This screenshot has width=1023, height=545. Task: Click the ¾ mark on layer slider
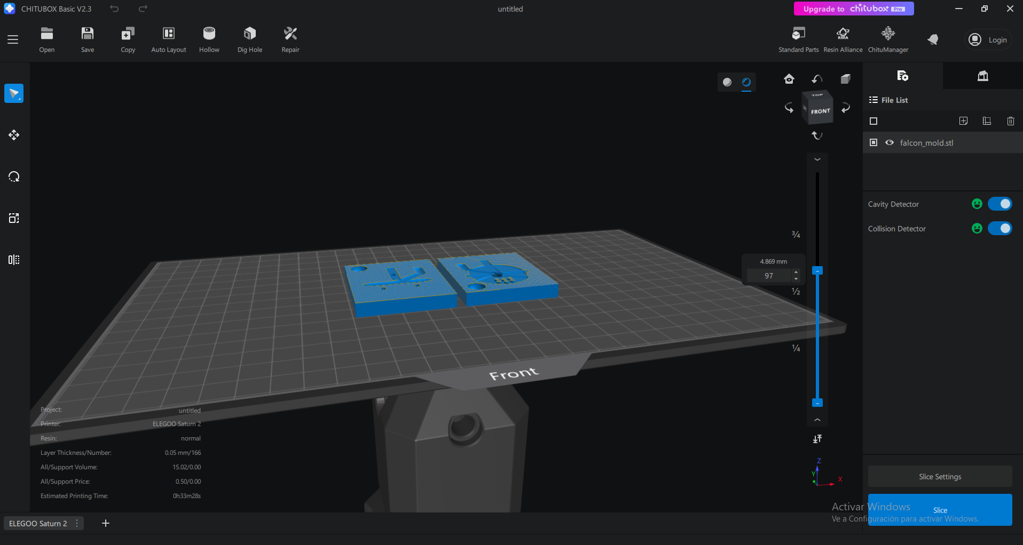(796, 235)
